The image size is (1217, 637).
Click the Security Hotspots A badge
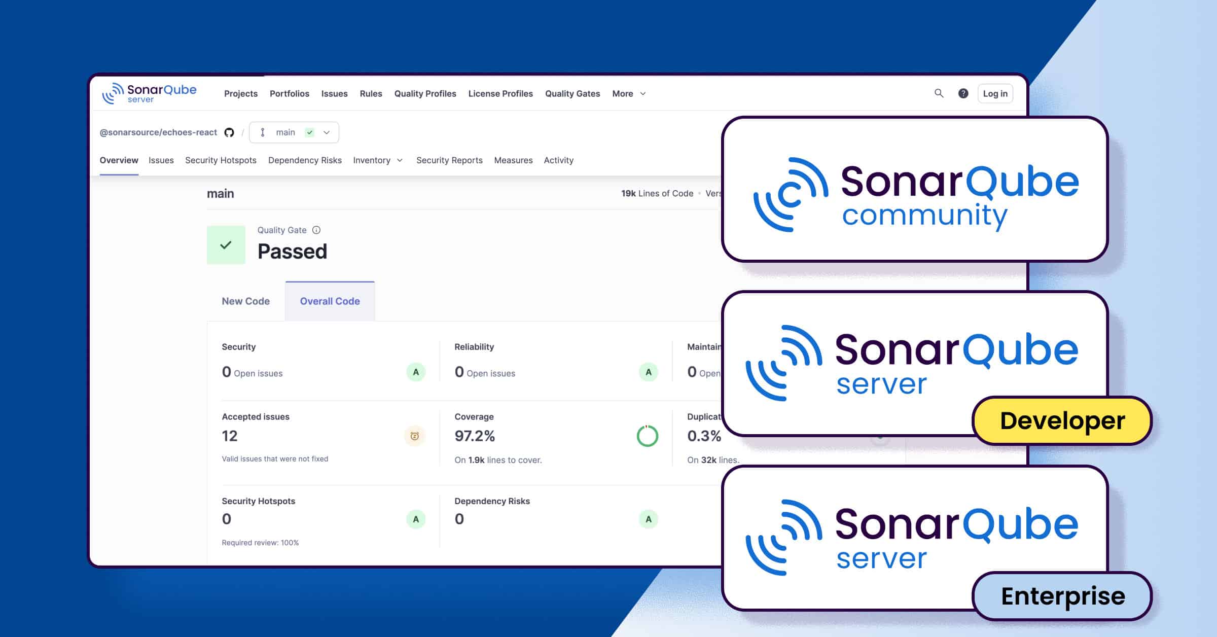415,519
